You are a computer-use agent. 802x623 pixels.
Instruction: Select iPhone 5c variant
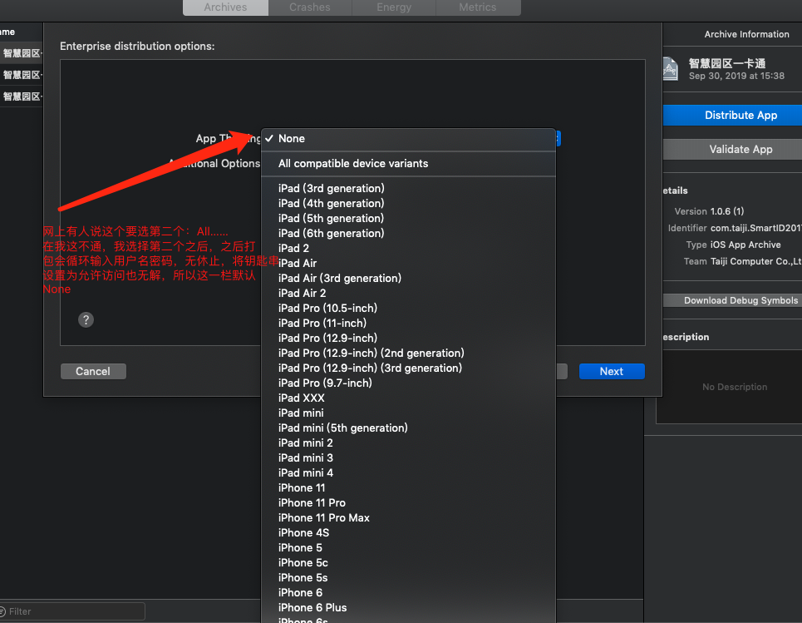point(408,562)
